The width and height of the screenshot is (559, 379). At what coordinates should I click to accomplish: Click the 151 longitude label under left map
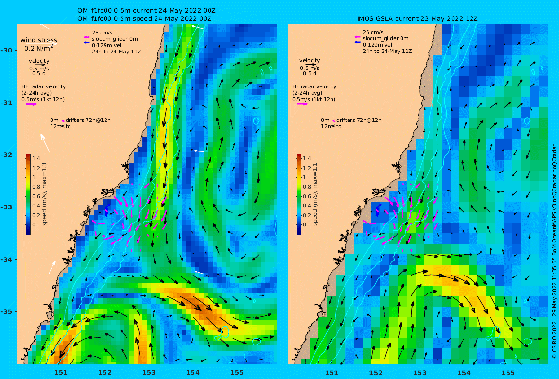[61, 373]
